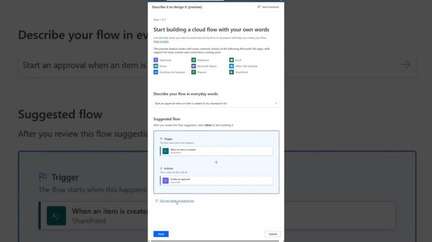Click 'Describe it to design it (preview)' title
The image size is (432, 242).
click(x=177, y=7)
